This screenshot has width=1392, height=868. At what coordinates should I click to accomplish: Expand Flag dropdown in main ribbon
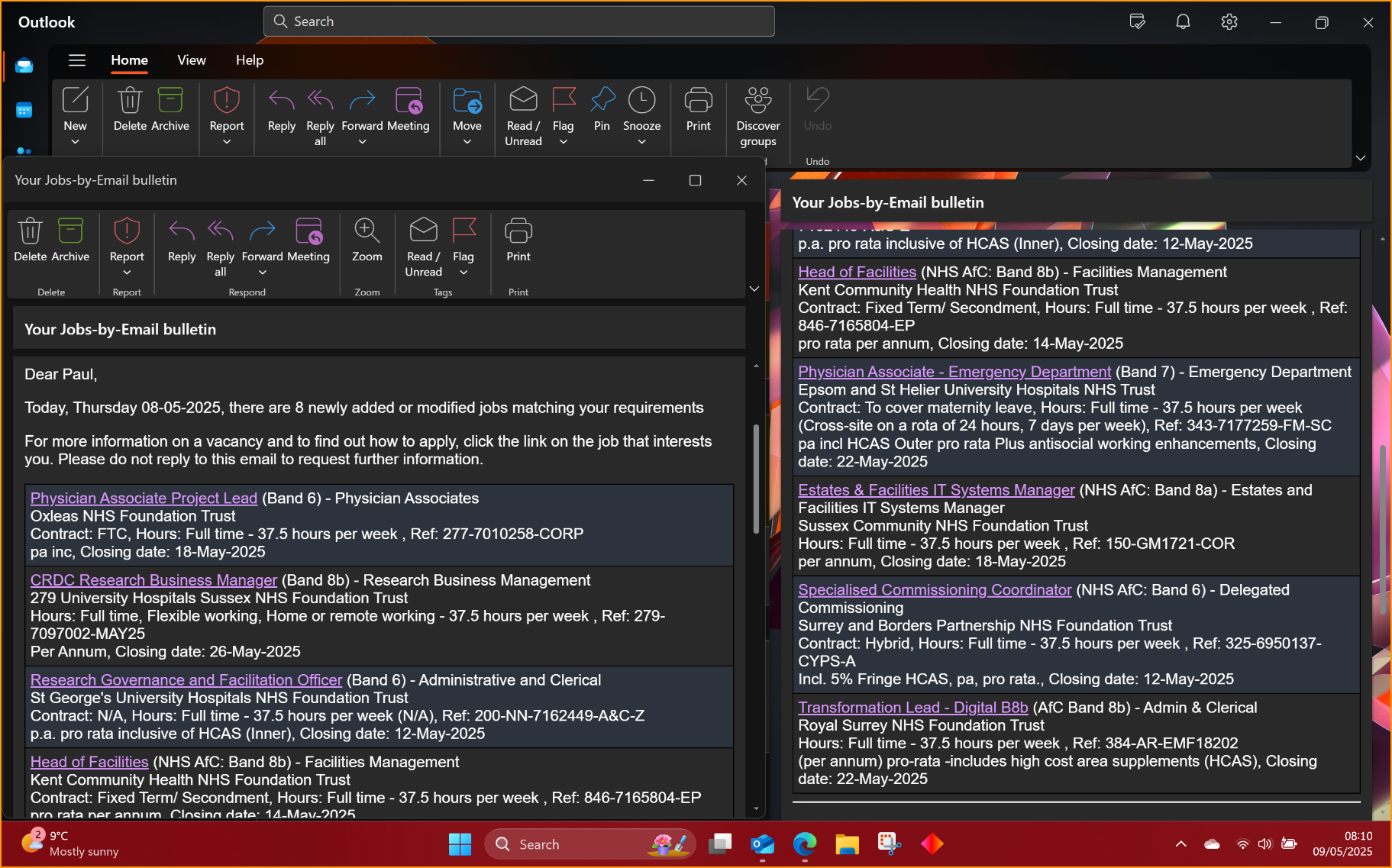pyautogui.click(x=564, y=142)
